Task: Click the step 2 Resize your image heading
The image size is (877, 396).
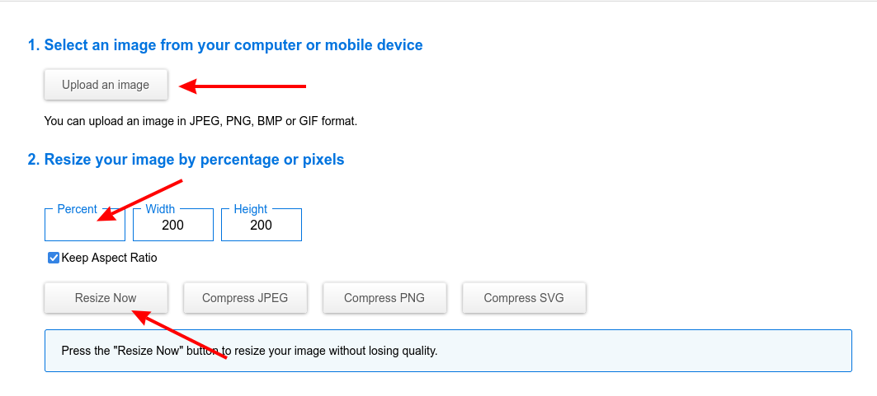Action: 186,160
